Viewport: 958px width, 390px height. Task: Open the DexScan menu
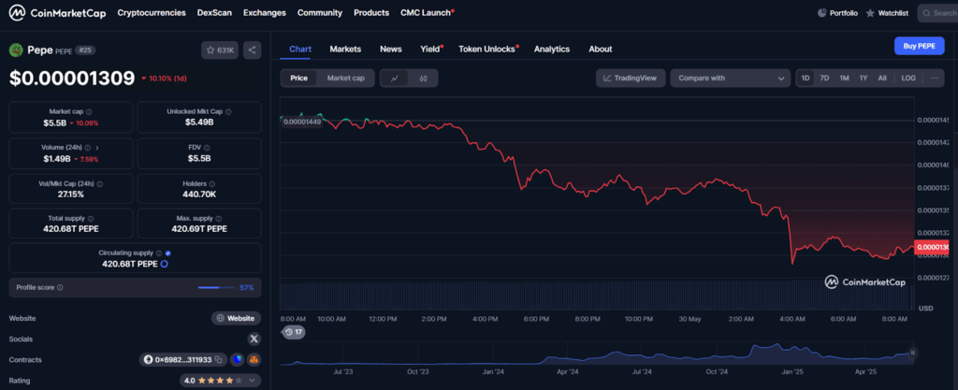[214, 12]
